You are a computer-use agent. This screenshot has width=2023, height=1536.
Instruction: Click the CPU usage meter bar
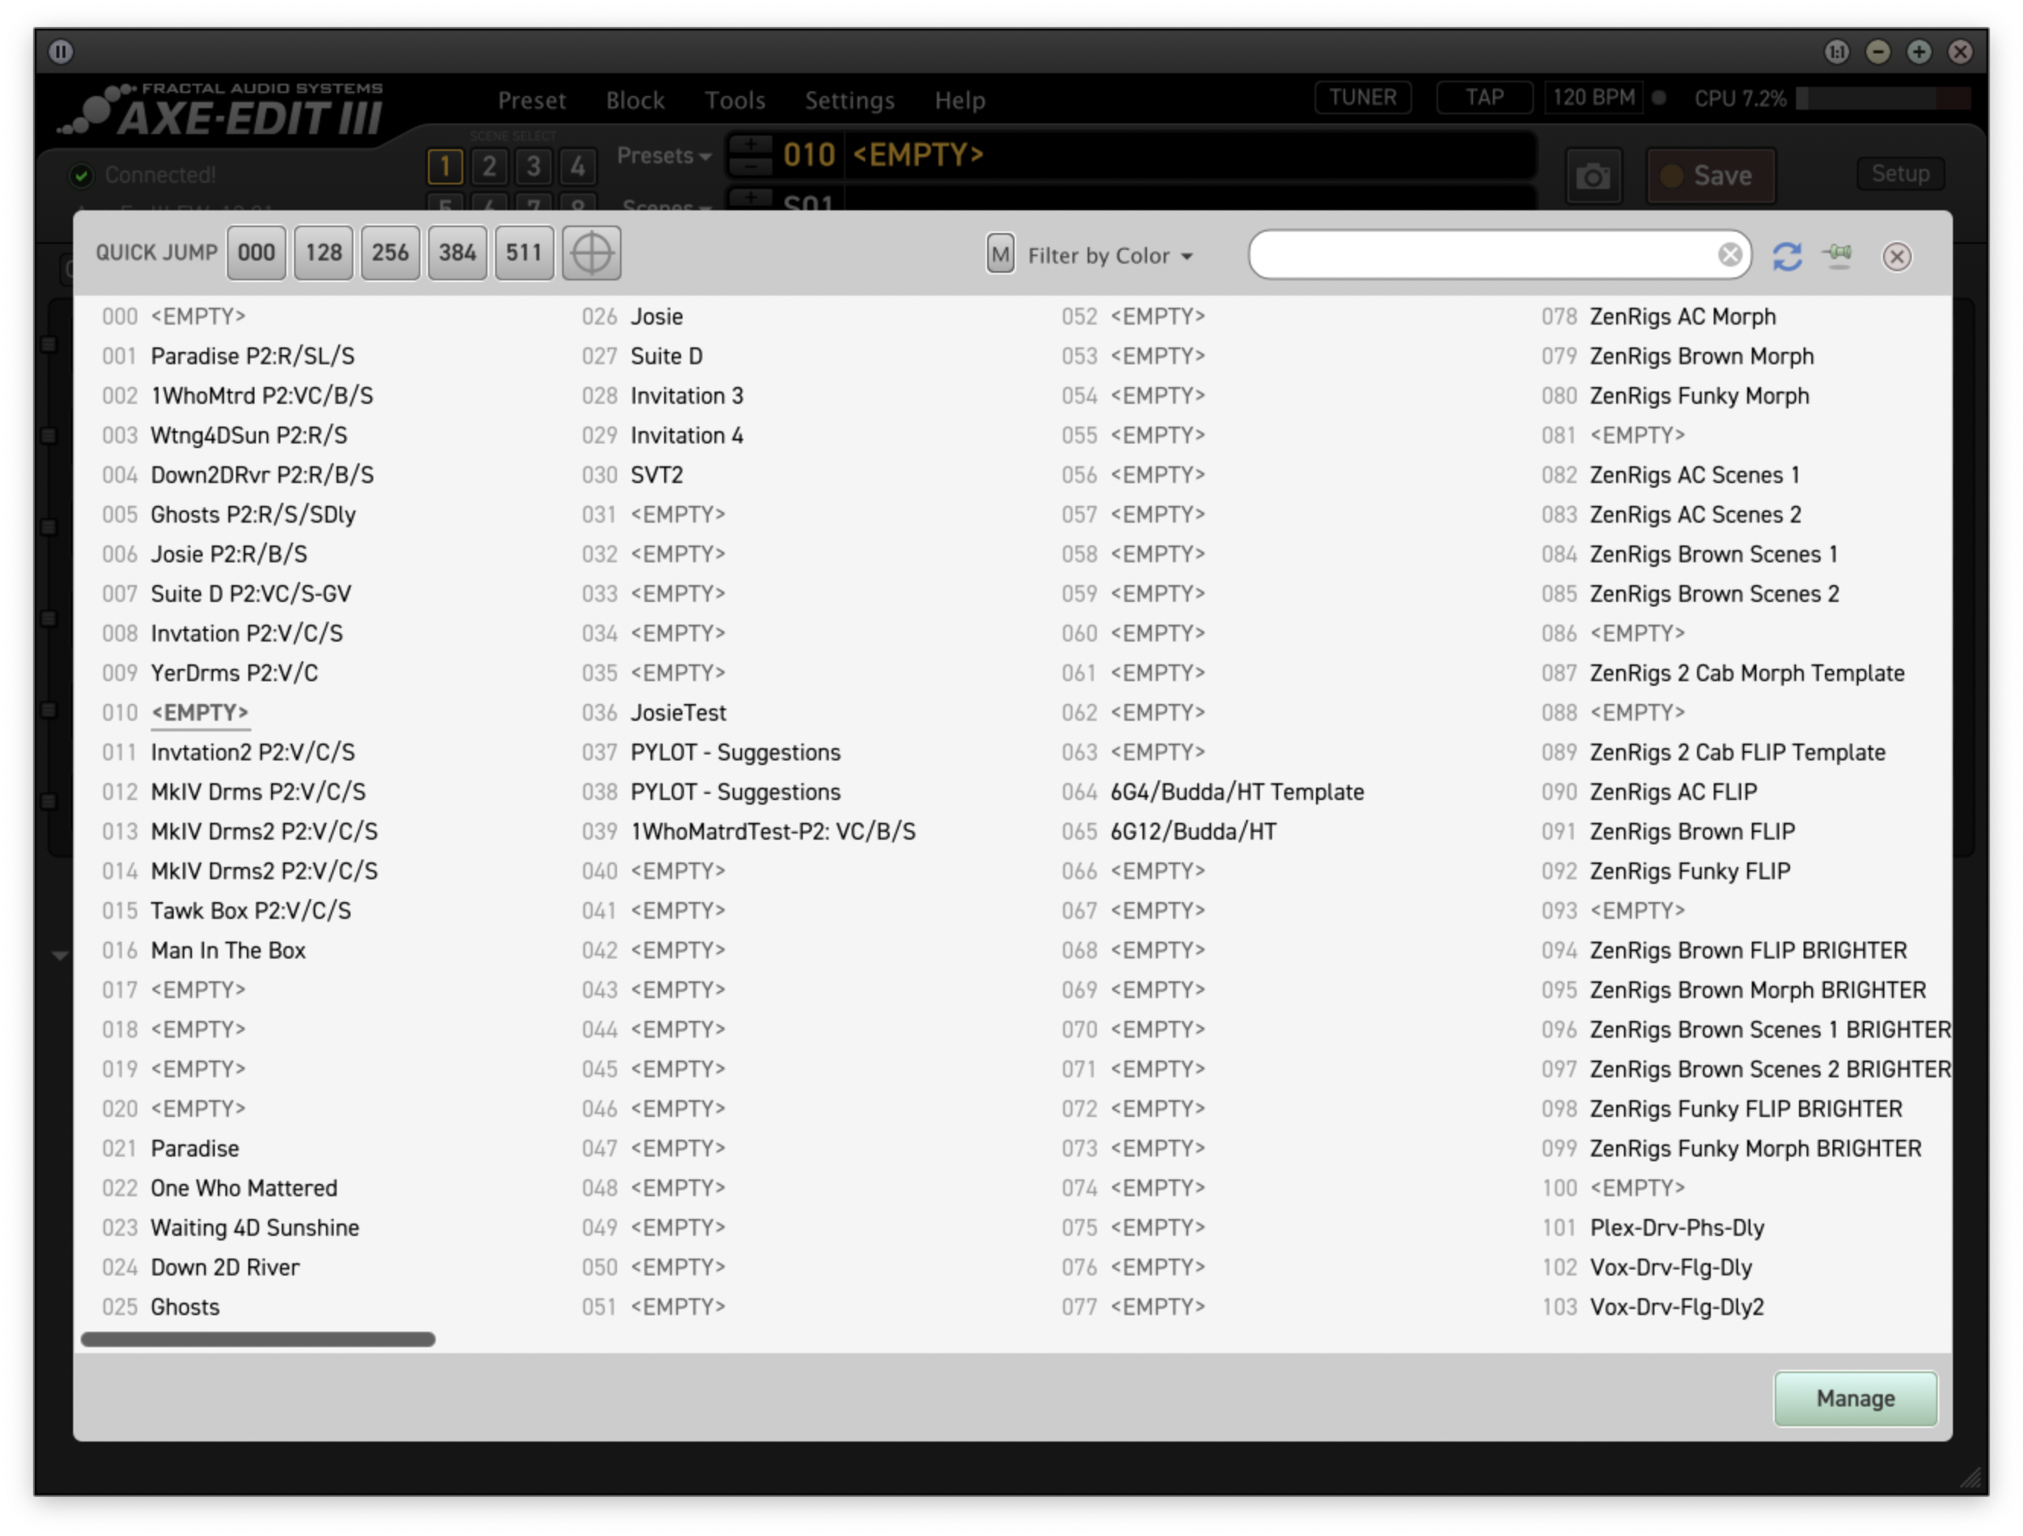(1882, 99)
